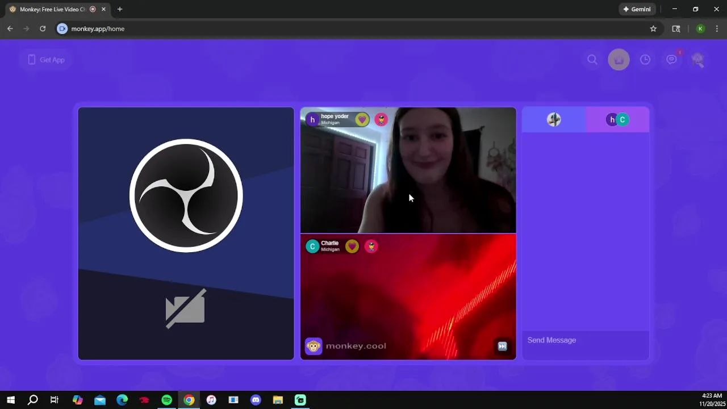Viewport: 727px width, 409px height.
Task: Click Charlie's avatar letter C
Action: click(312, 247)
